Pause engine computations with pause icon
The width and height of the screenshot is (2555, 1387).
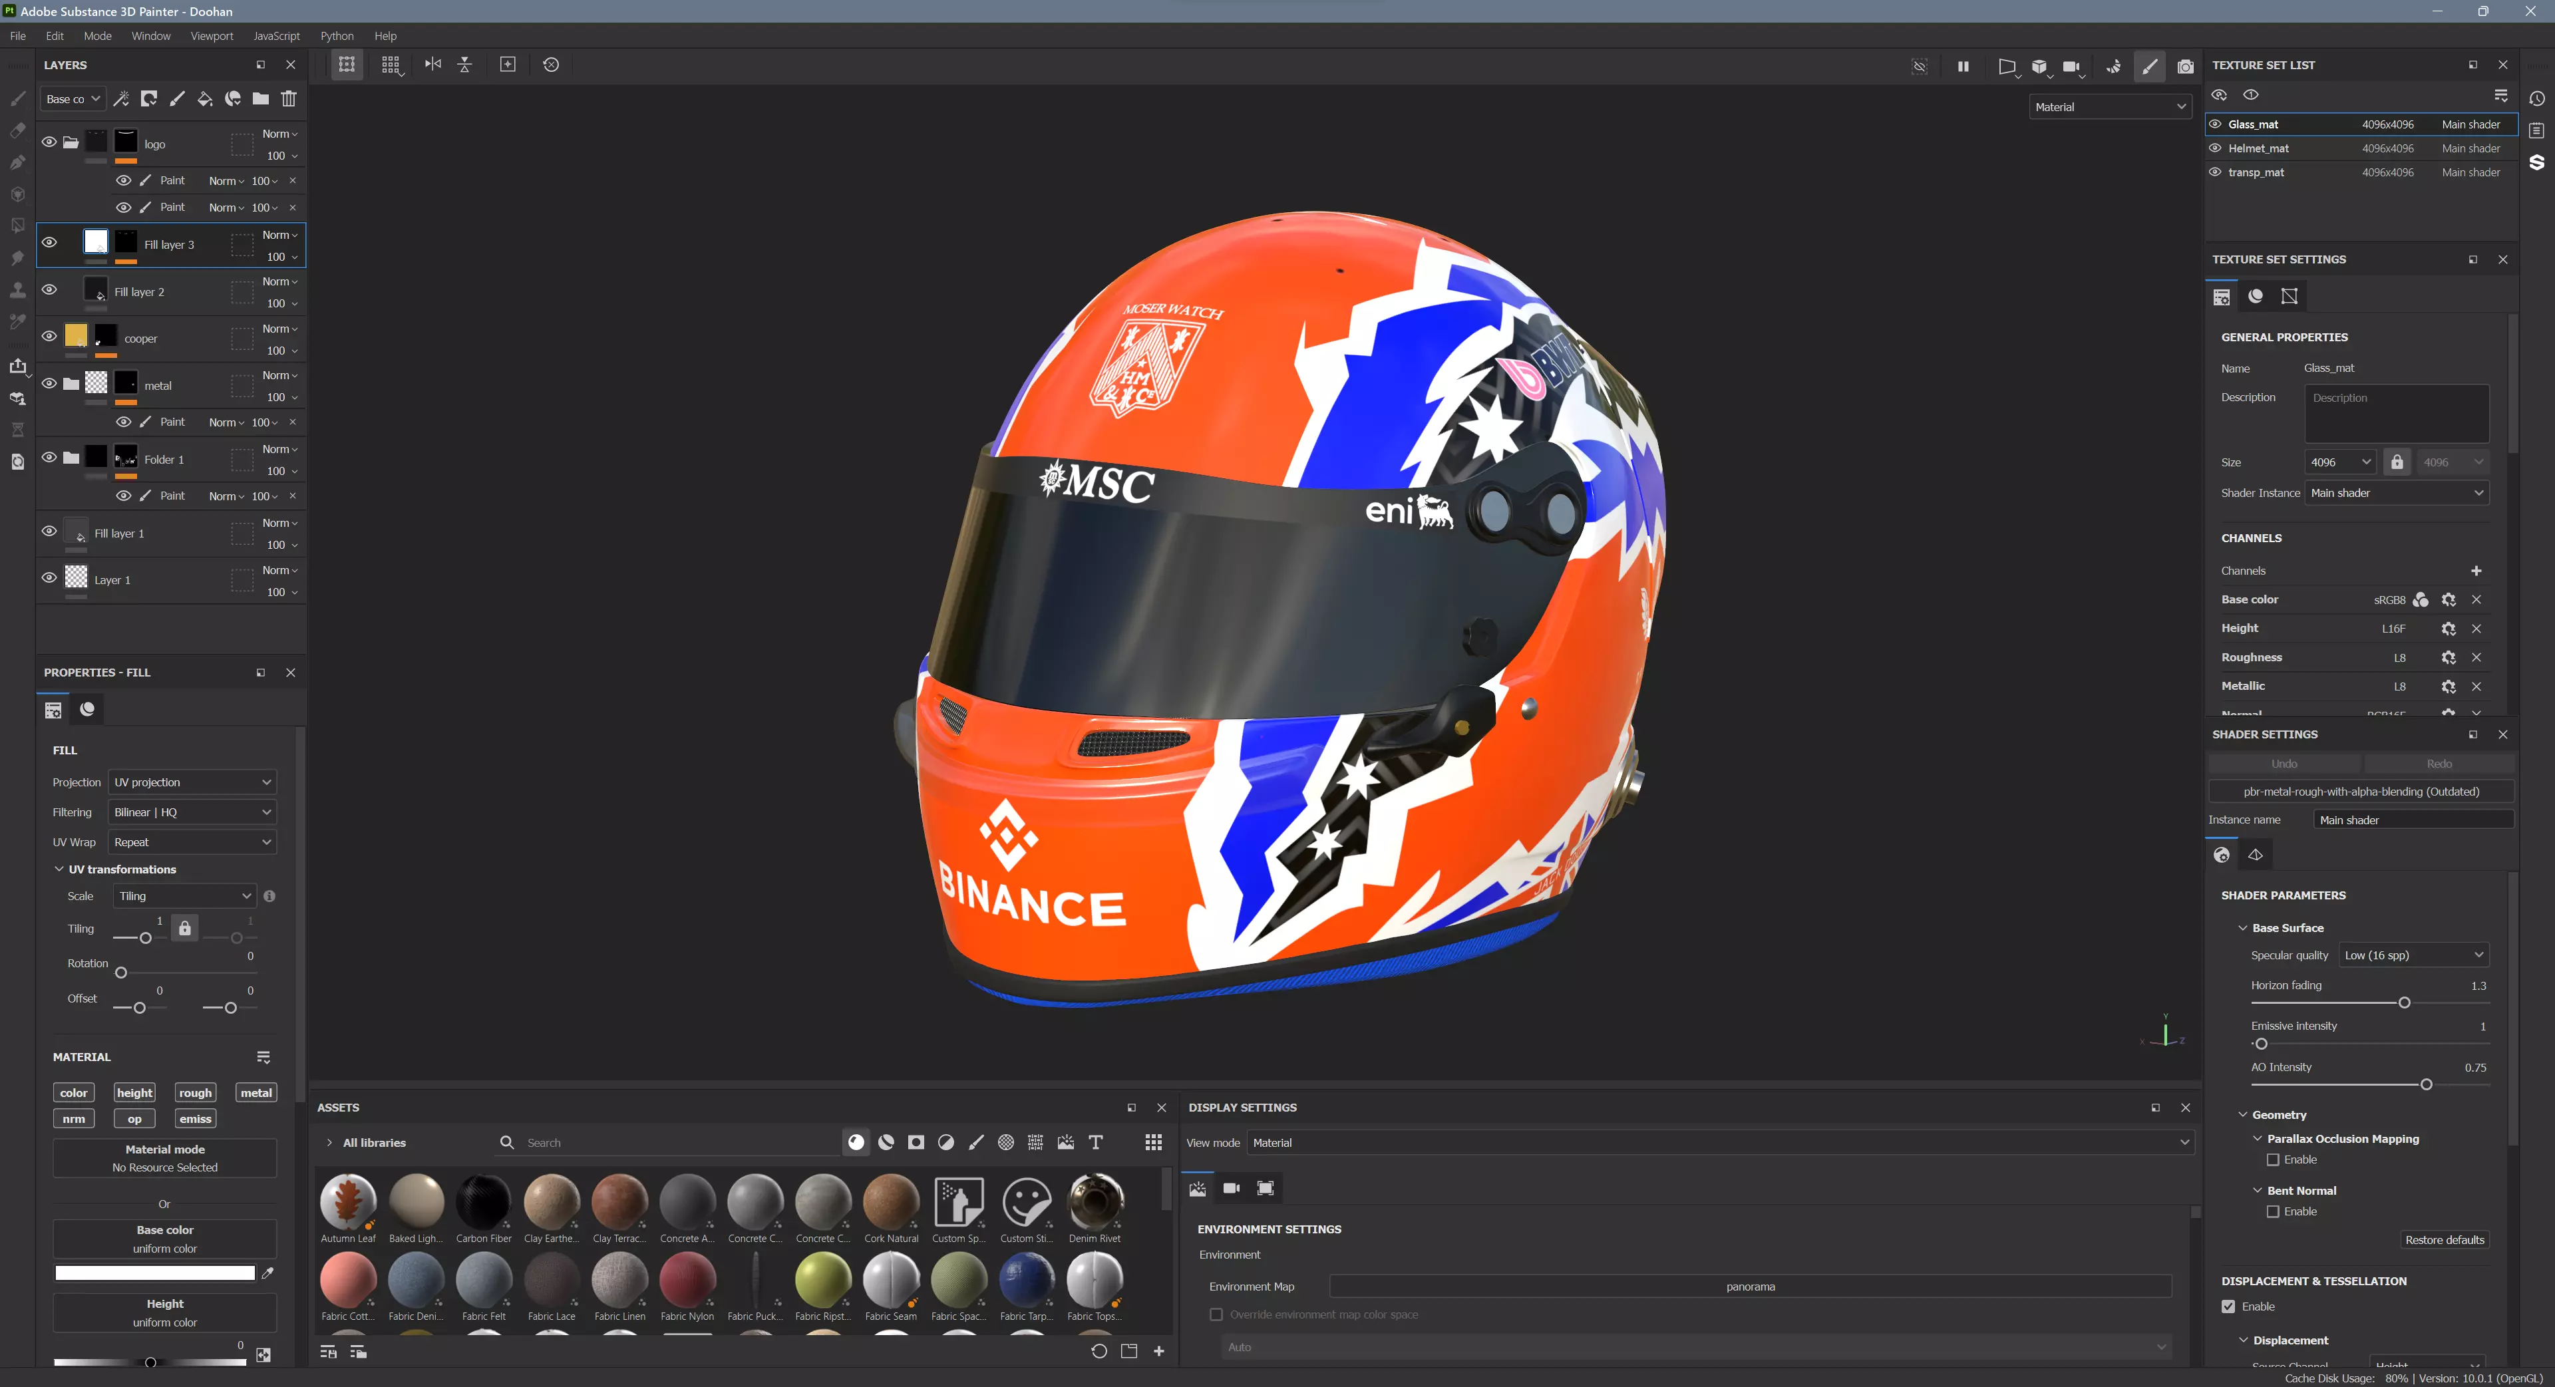[x=1963, y=67]
